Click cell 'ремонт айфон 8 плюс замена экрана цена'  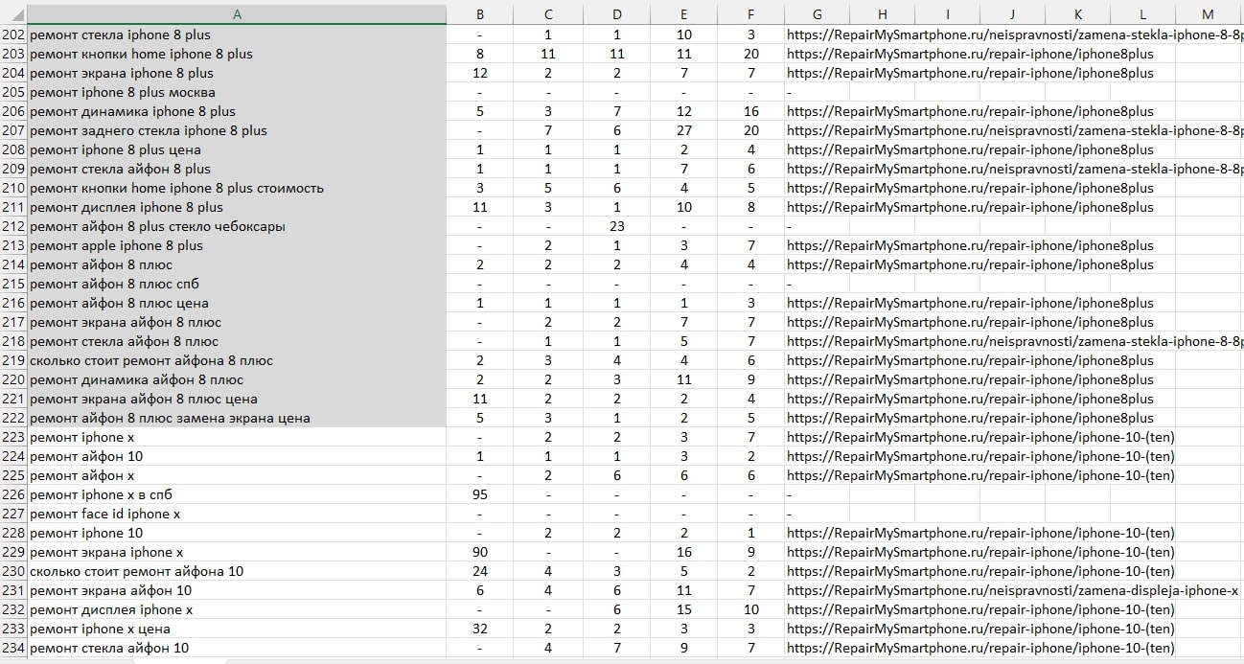(237, 418)
